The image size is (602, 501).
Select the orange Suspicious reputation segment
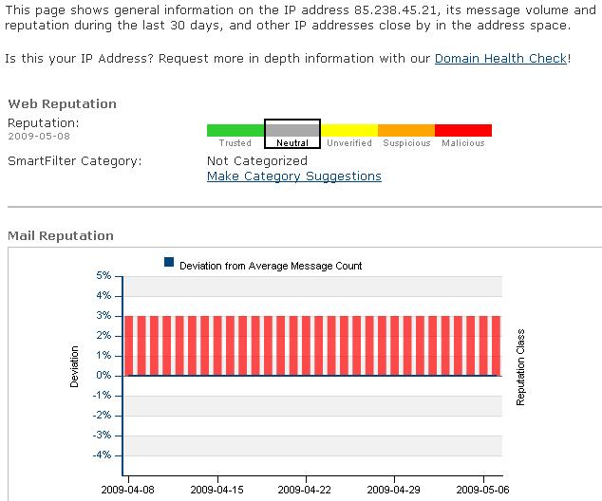click(406, 130)
